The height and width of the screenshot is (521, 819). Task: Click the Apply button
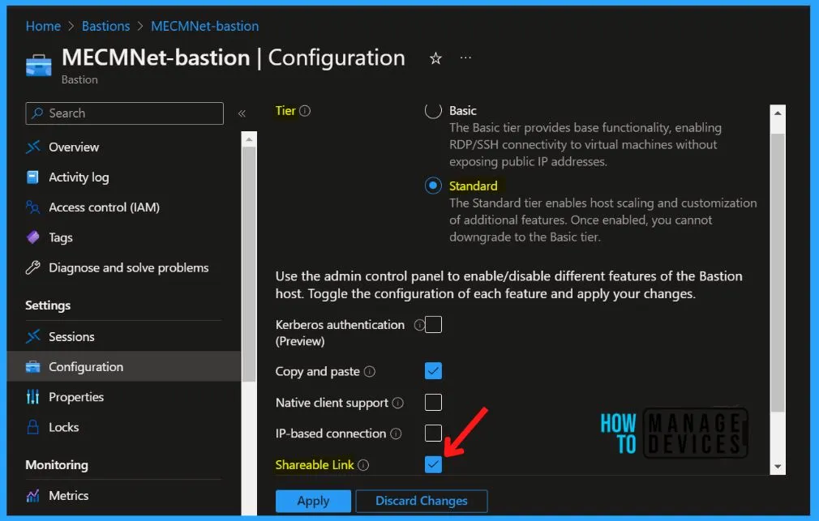tap(313, 502)
